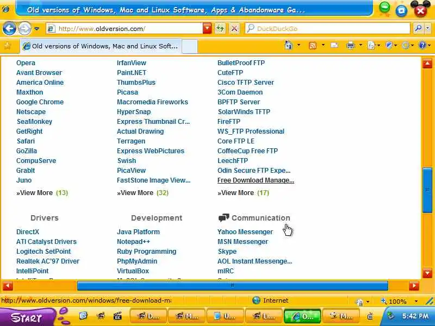The height and width of the screenshot is (326, 435).
Task: Open the Free Download Manager link
Action: point(256,180)
